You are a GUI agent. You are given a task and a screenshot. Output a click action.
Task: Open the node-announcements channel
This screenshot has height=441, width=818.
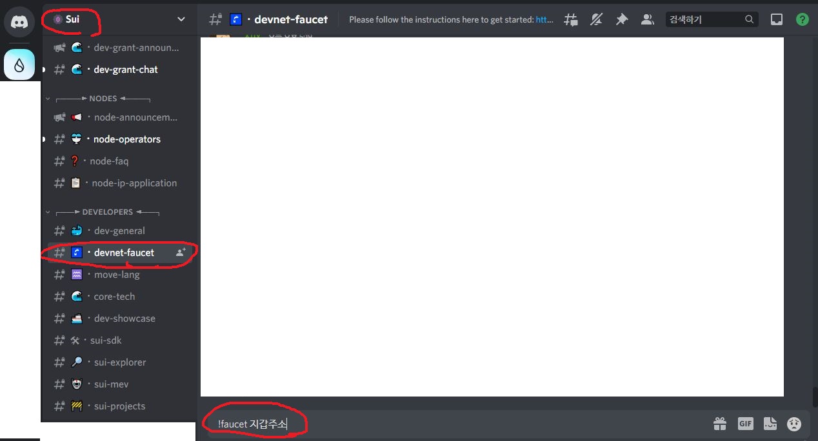119,117
